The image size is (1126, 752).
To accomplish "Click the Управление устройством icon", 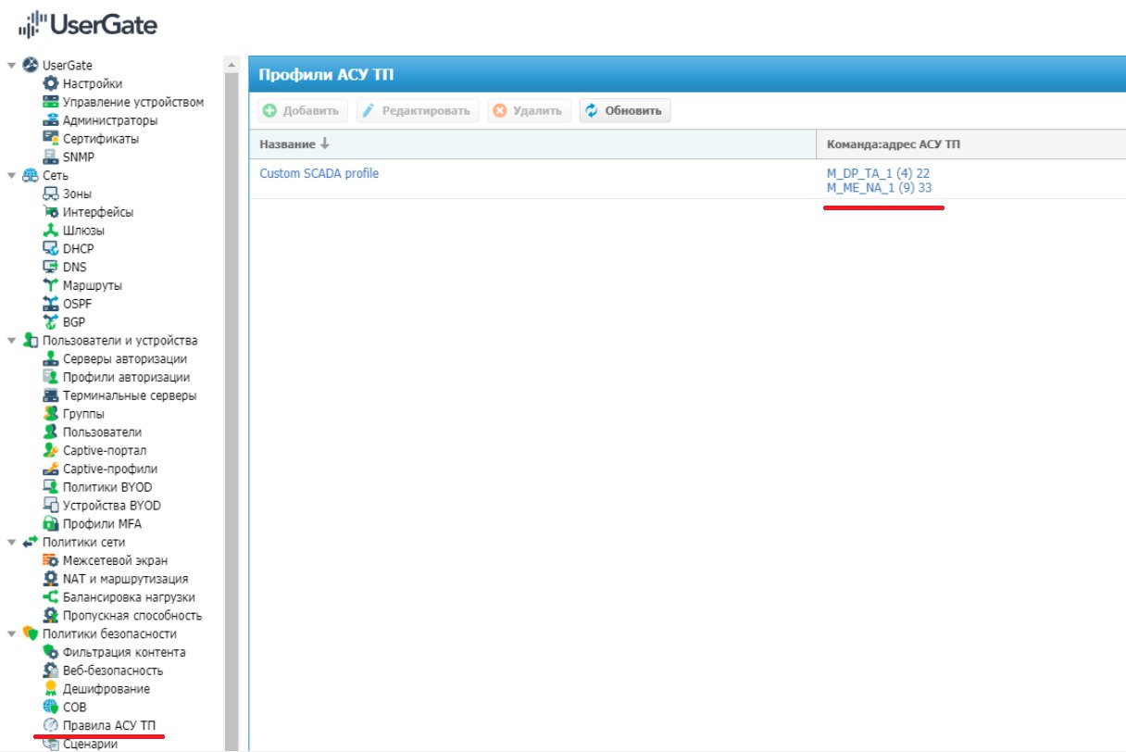I will point(51,102).
